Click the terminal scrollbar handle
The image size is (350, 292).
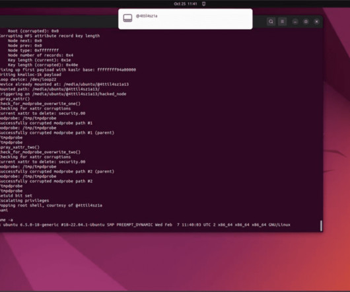coord(321,226)
